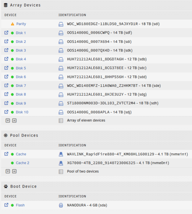The image size is (192, 214).
Task: Open the browse icon next to Disk 1
Action: point(6,33)
